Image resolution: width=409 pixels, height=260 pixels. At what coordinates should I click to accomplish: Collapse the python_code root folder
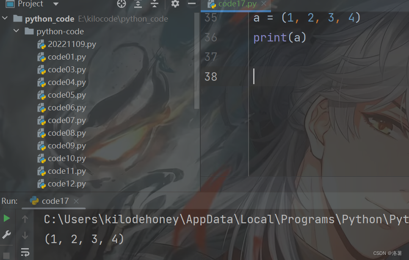click(x=5, y=18)
